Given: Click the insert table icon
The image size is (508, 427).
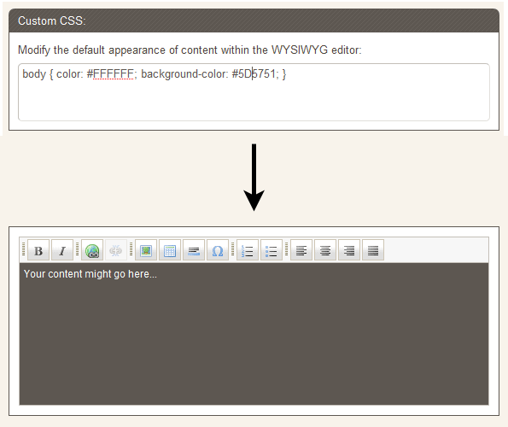Looking at the screenshot, I should (x=170, y=250).
